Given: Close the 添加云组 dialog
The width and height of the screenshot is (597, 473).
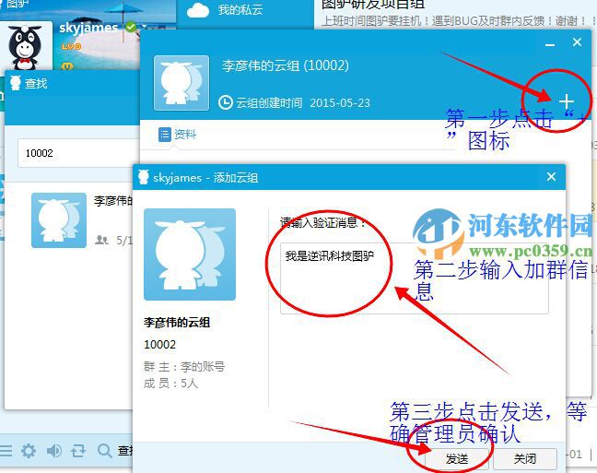Looking at the screenshot, I should coord(551,177).
